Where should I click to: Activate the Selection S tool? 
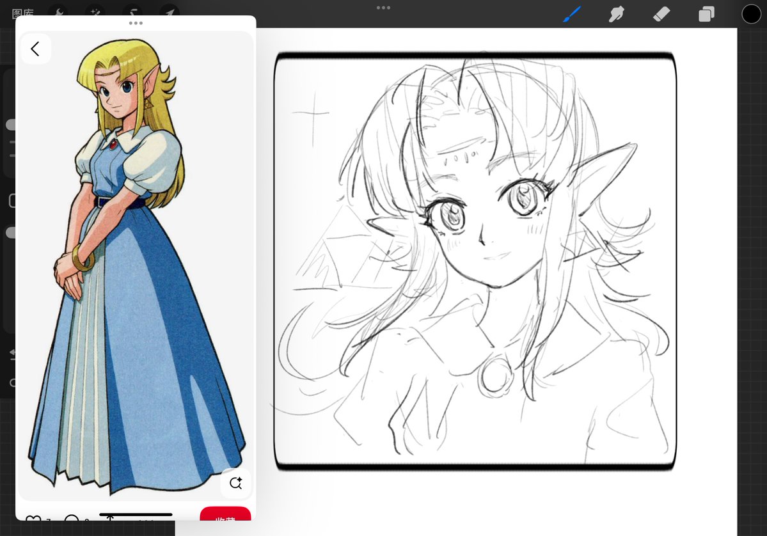click(132, 12)
